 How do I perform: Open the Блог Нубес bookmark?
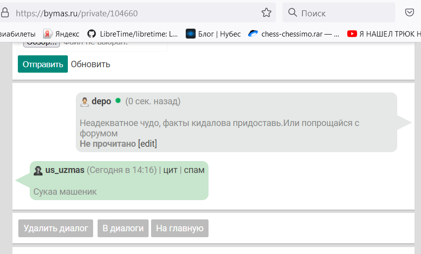pos(213,34)
